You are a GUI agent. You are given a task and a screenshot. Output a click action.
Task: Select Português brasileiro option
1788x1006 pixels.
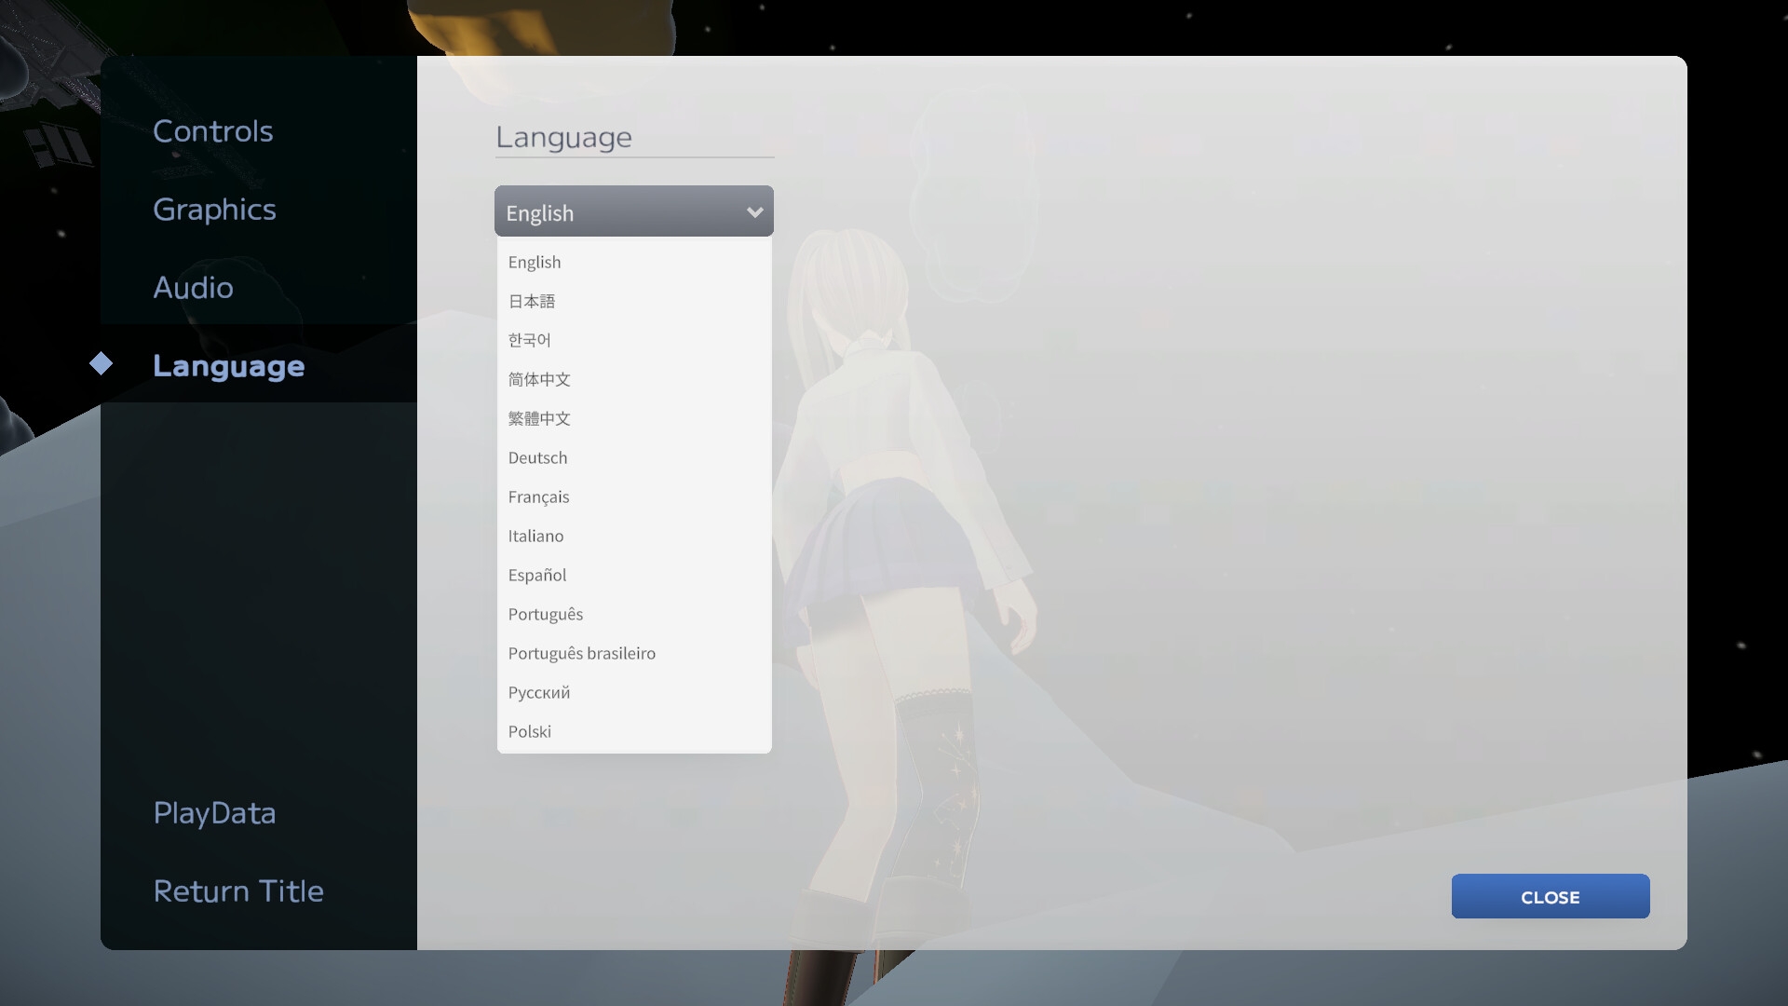point(582,654)
